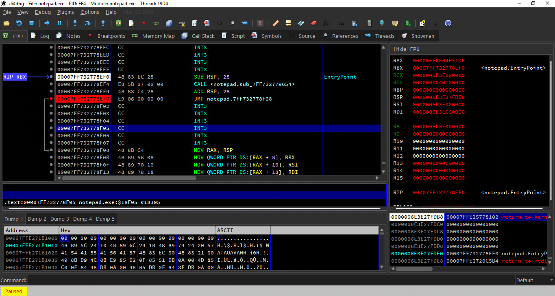
Task: Open the File menu
Action: click(x=7, y=12)
